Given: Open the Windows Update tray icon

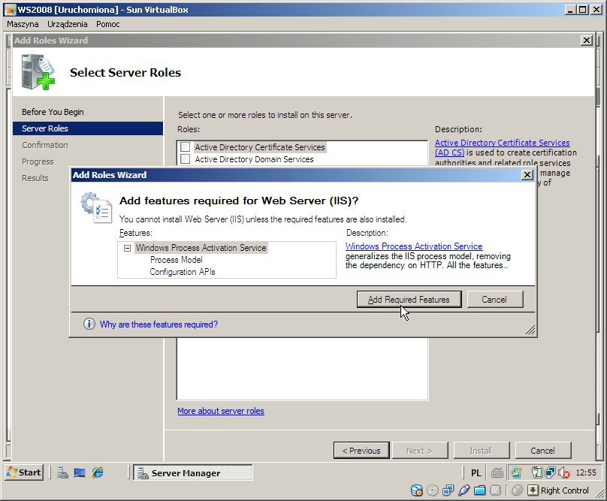Looking at the screenshot, I should 516,472.
